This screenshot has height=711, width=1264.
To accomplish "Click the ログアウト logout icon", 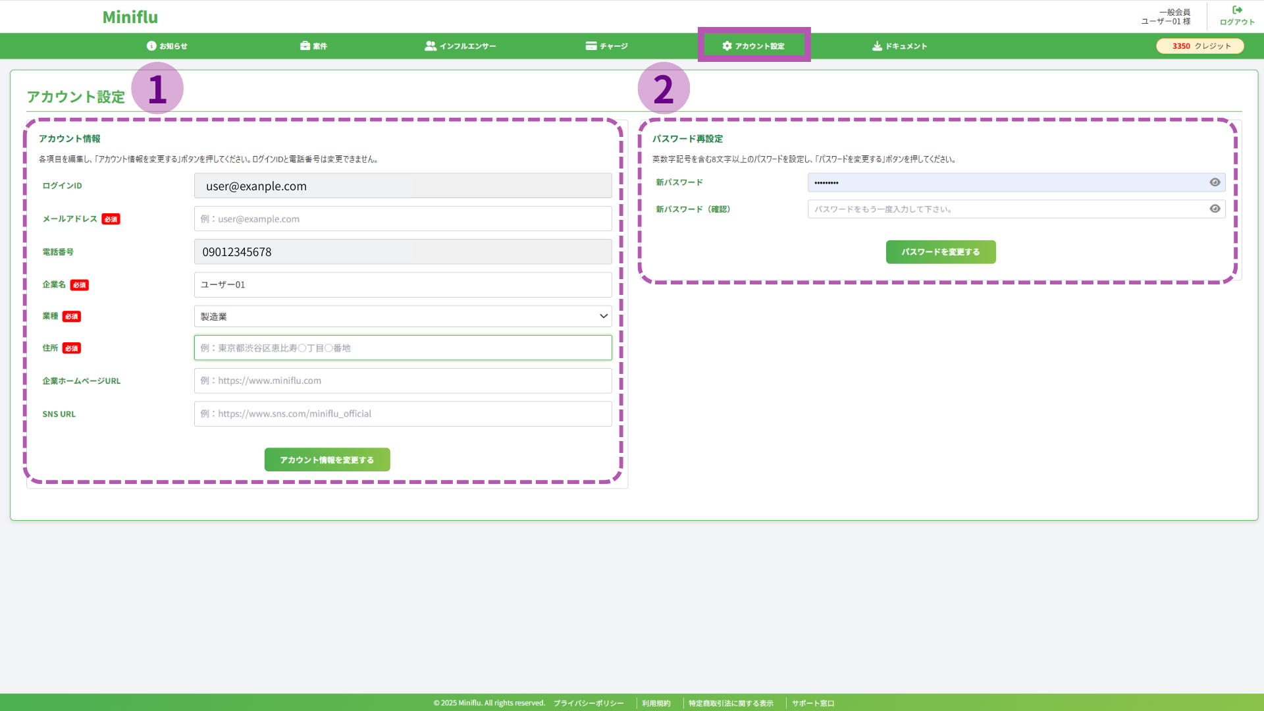I will click(1237, 10).
